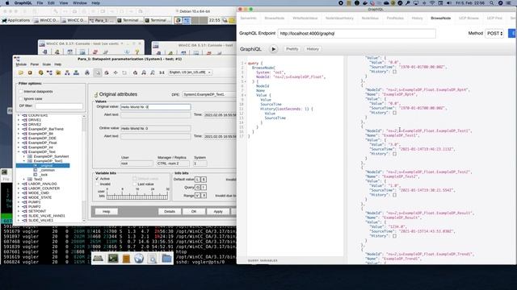
Task: Expand the ExampleDP_Float tree node
Action: (19, 143)
